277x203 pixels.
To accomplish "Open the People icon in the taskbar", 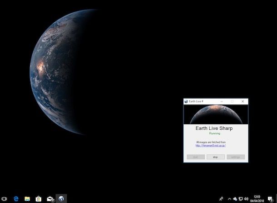I will tap(221, 199).
